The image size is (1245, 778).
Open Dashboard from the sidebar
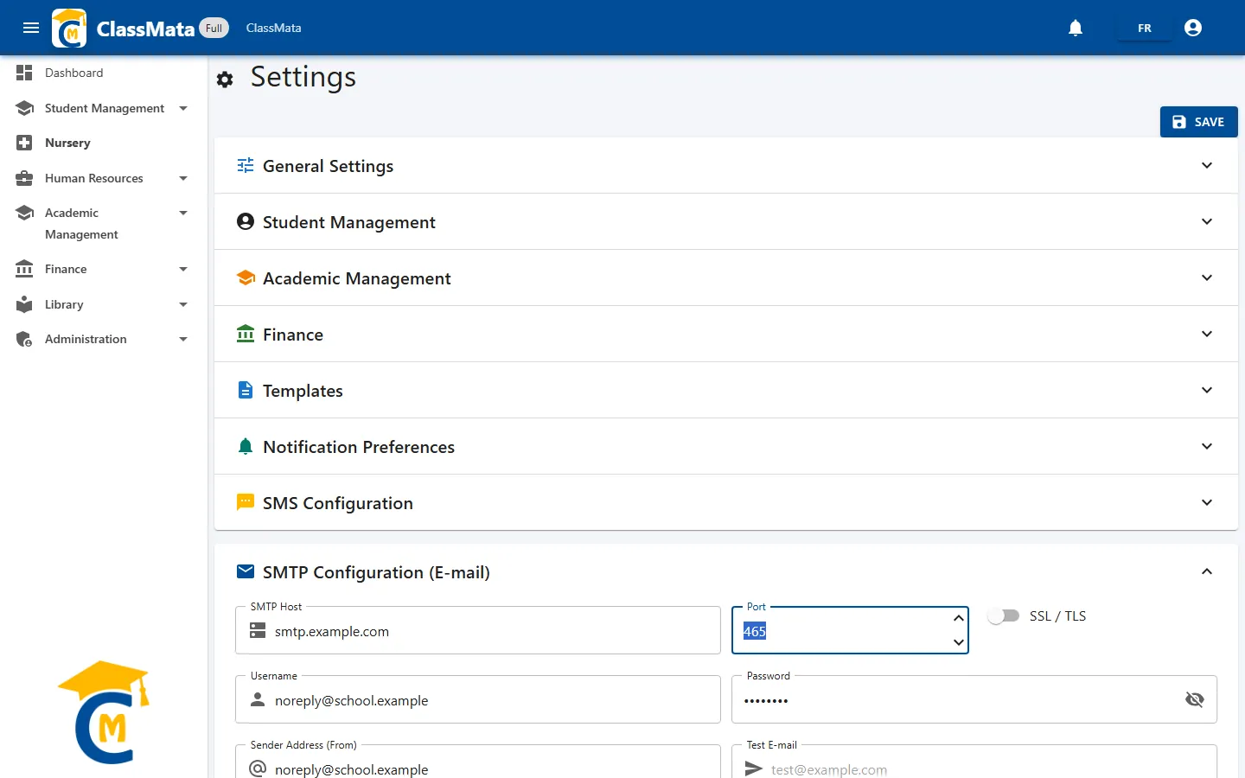(104, 73)
